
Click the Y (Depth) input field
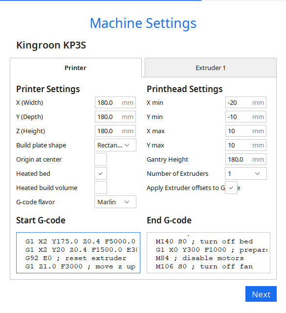coord(115,117)
